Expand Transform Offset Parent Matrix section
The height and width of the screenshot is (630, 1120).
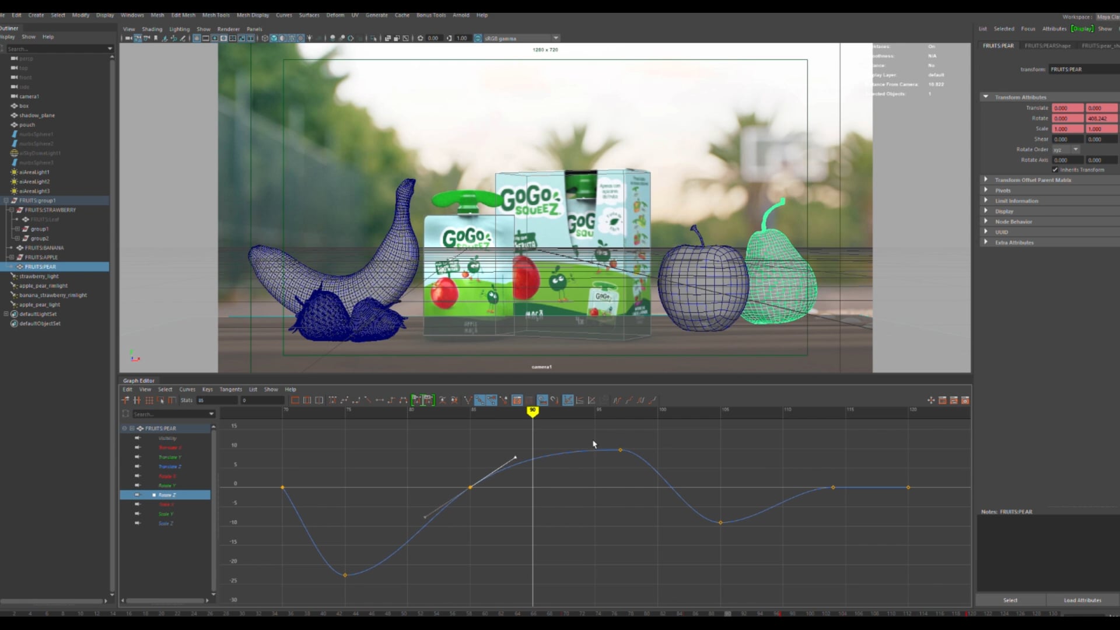point(986,180)
